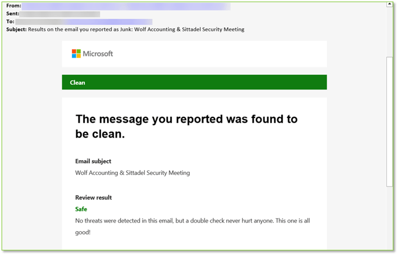Click the word Clean in the banner
Screen dimensions: 398x255
click(x=77, y=82)
